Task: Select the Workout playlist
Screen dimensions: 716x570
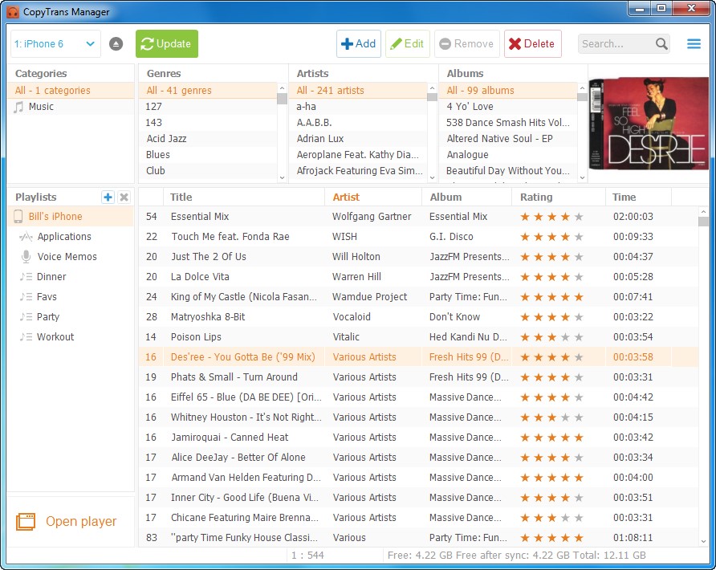Action: (55, 337)
